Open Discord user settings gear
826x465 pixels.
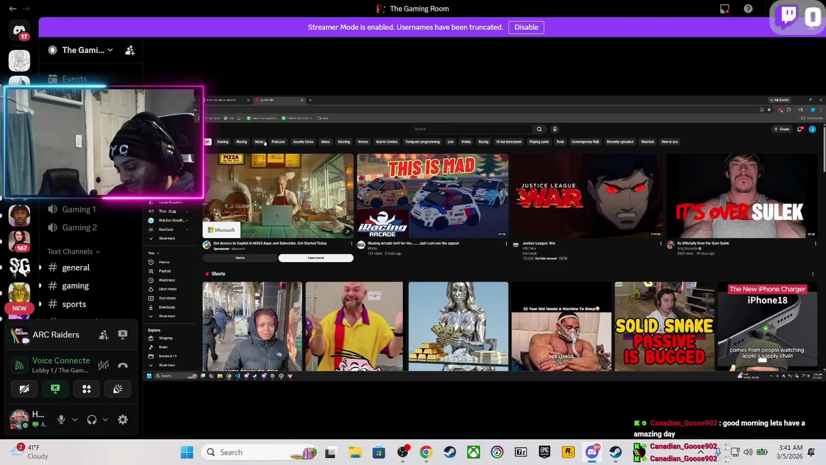123,420
